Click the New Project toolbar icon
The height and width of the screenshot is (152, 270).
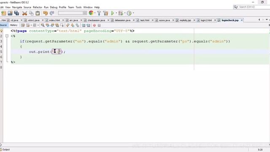click(x=4, y=13)
